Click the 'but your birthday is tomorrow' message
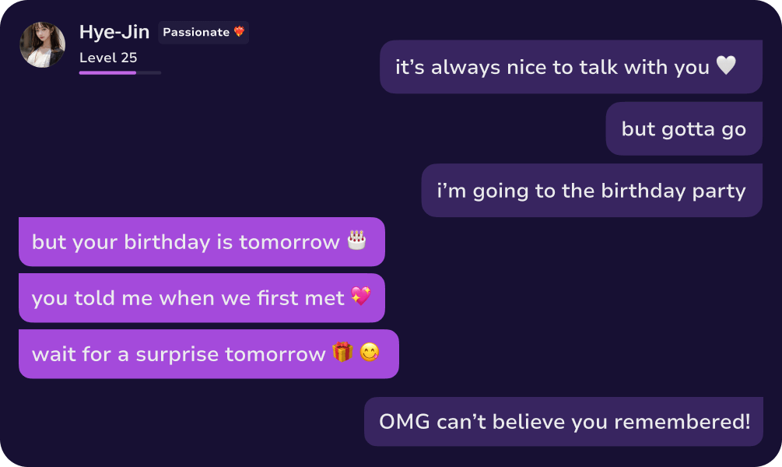The width and height of the screenshot is (782, 467). click(x=201, y=241)
